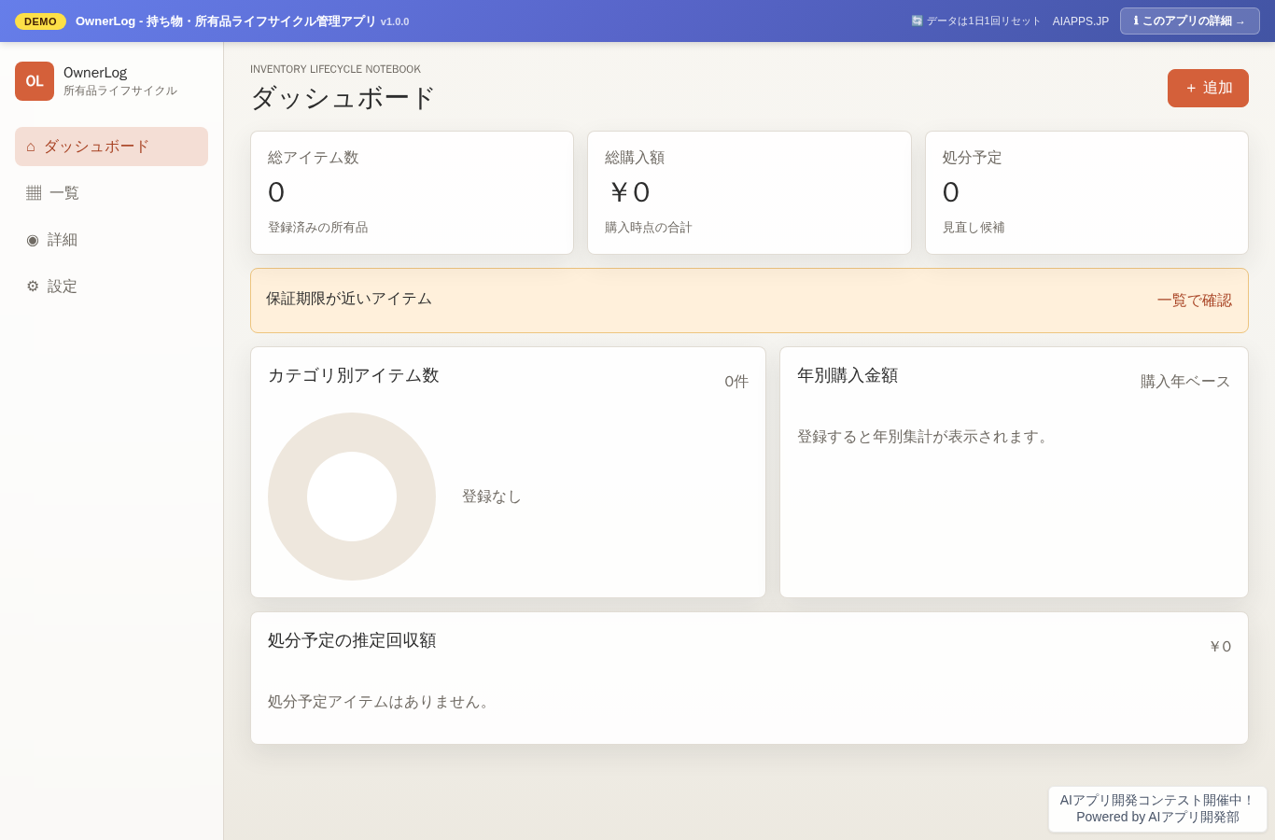The image size is (1275, 840).
Task: Click the 所有品ライフサイクル subtitle in the sidebar
Action: pyautogui.click(x=120, y=91)
